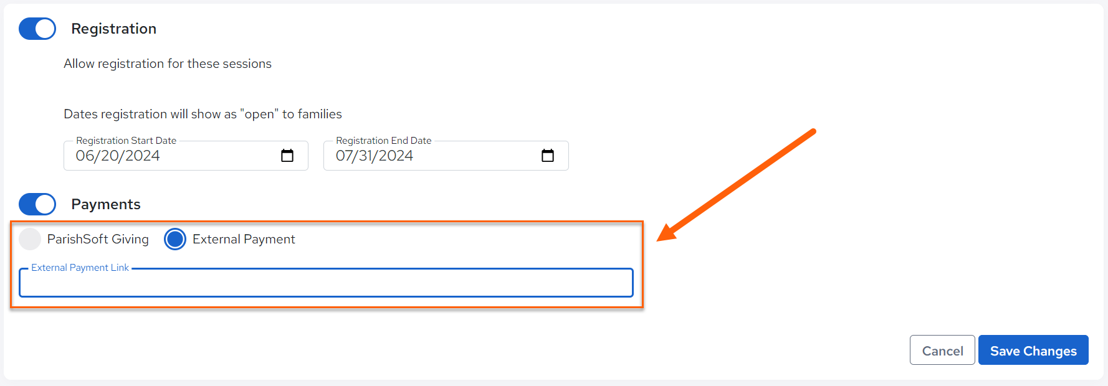Disable the Payments toggle switch
The image size is (1108, 386).
pyautogui.click(x=37, y=204)
